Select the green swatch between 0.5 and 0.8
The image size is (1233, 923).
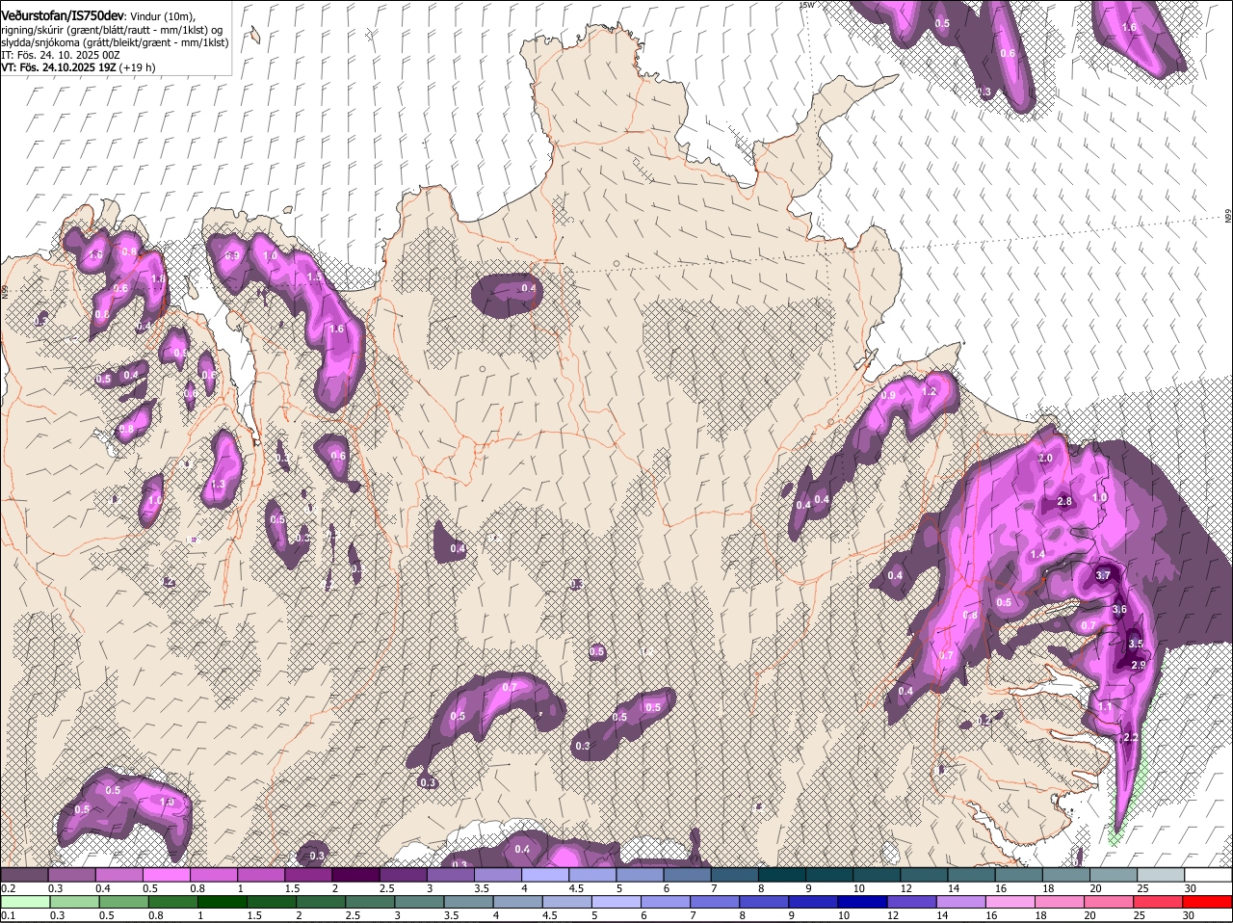(123, 903)
